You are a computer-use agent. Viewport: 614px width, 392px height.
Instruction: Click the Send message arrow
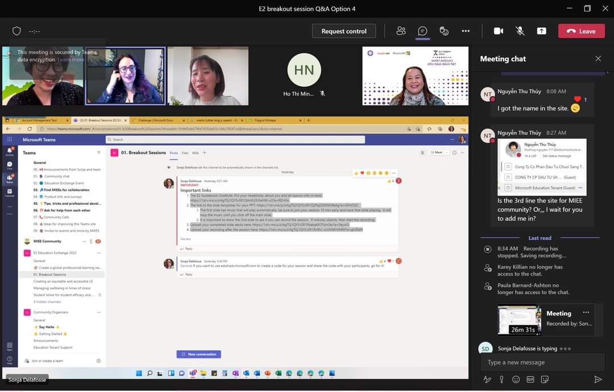tap(598, 379)
